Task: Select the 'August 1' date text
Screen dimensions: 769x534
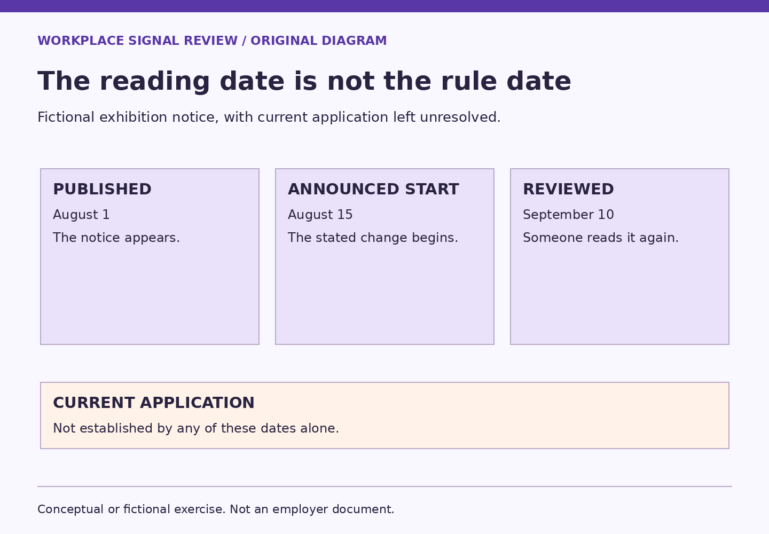Action: point(81,215)
